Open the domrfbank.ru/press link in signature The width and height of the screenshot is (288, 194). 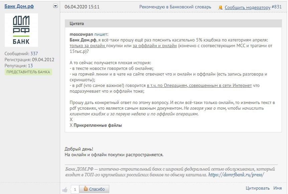(x=236, y=175)
